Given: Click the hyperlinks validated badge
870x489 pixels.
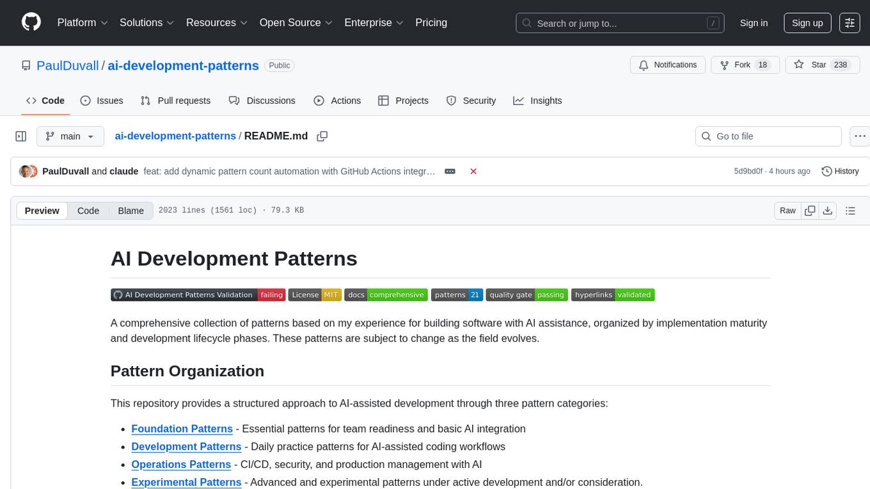Looking at the screenshot, I should point(613,295).
